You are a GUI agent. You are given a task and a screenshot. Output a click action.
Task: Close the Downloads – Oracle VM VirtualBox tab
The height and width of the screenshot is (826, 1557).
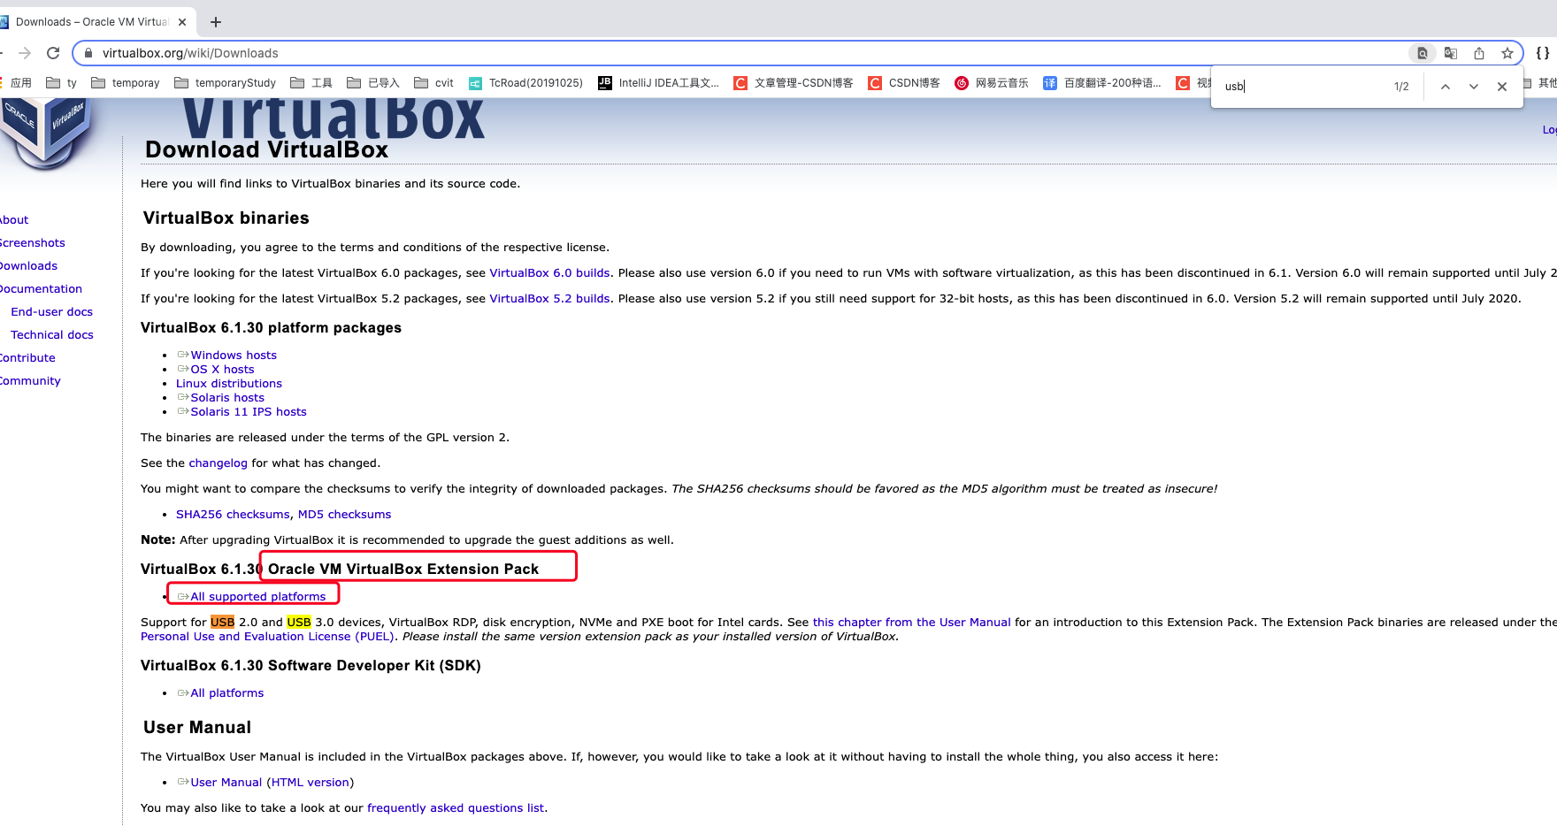click(182, 22)
